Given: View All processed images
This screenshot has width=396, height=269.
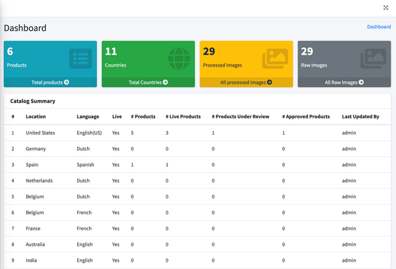Looking at the screenshot, I should tap(246, 82).
